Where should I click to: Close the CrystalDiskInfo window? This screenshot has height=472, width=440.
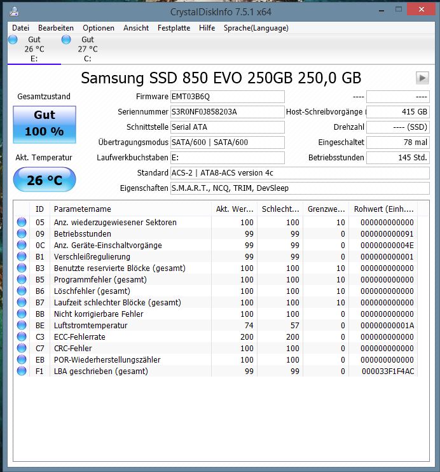[x=422, y=10]
